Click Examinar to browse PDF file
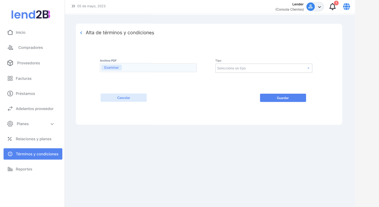The width and height of the screenshot is (379, 207). [x=111, y=68]
